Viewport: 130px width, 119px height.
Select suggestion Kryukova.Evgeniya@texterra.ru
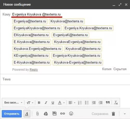coord(37,49)
